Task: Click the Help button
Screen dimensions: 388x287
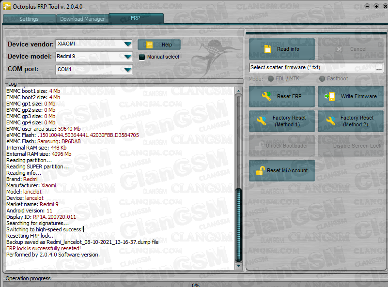Action: tap(159, 45)
